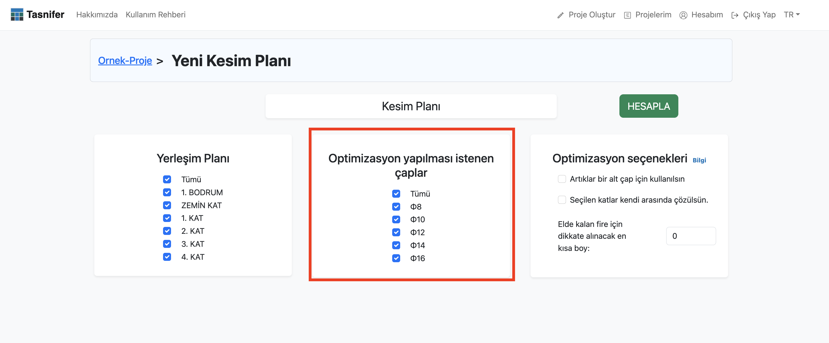The height and width of the screenshot is (343, 829).
Task: Click the Tasnifer brand name
Action: pyautogui.click(x=45, y=15)
